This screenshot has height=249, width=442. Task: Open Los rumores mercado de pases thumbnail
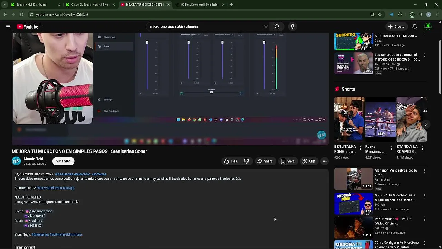pos(354,63)
